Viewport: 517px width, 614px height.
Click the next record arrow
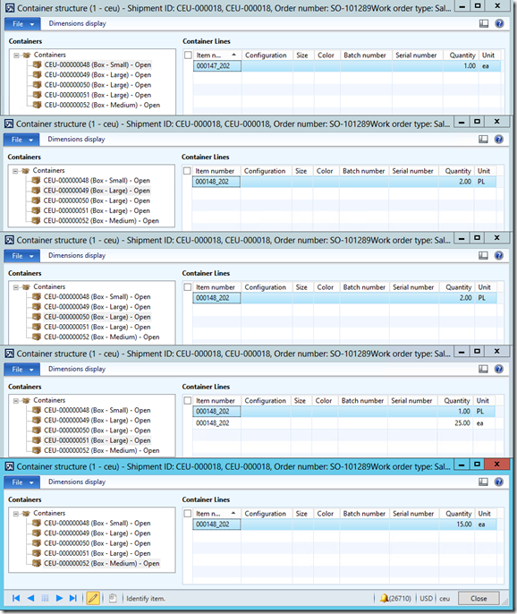pyautogui.click(x=59, y=598)
